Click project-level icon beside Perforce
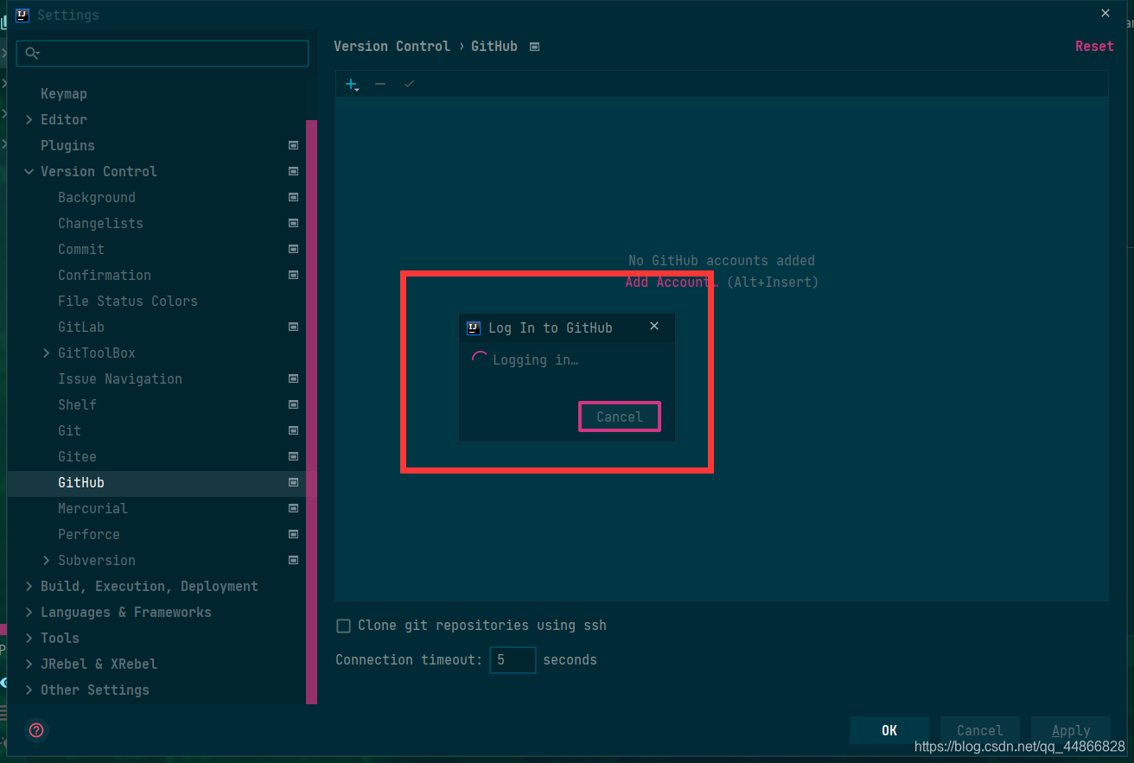 (294, 534)
